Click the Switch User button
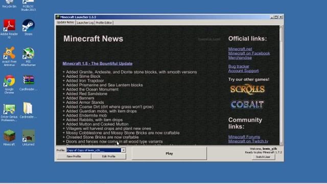327x184 pixels. [263, 157]
